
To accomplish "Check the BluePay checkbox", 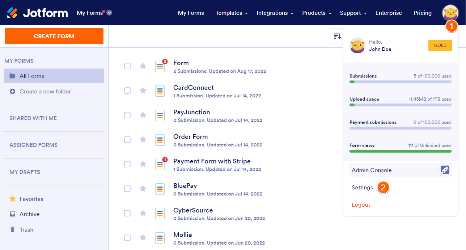I will 127,189.
